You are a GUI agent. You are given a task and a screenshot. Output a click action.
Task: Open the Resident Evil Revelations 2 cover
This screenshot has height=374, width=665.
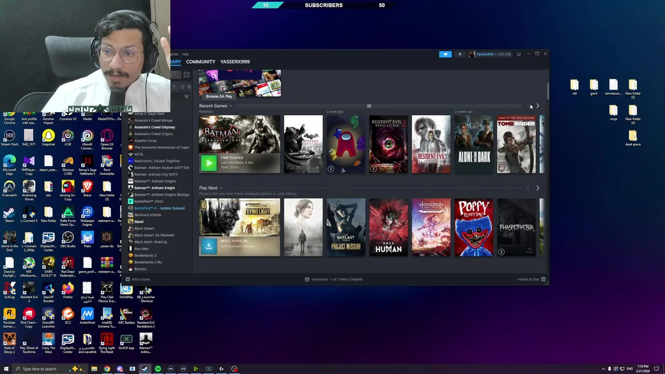tap(389, 144)
